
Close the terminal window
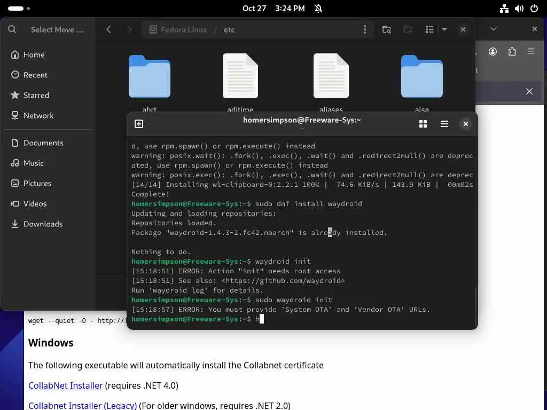tap(465, 124)
